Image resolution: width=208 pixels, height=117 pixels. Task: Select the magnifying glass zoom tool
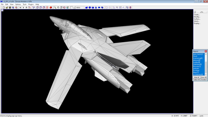click(x=55, y=8)
